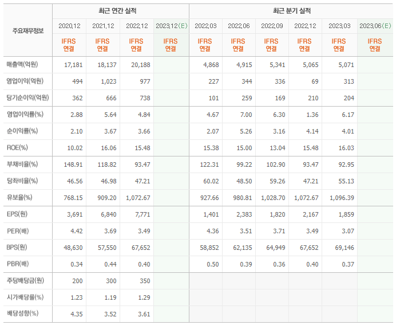Click the 1,023 operating profit value
The image size is (396, 325).
[x=109, y=82]
